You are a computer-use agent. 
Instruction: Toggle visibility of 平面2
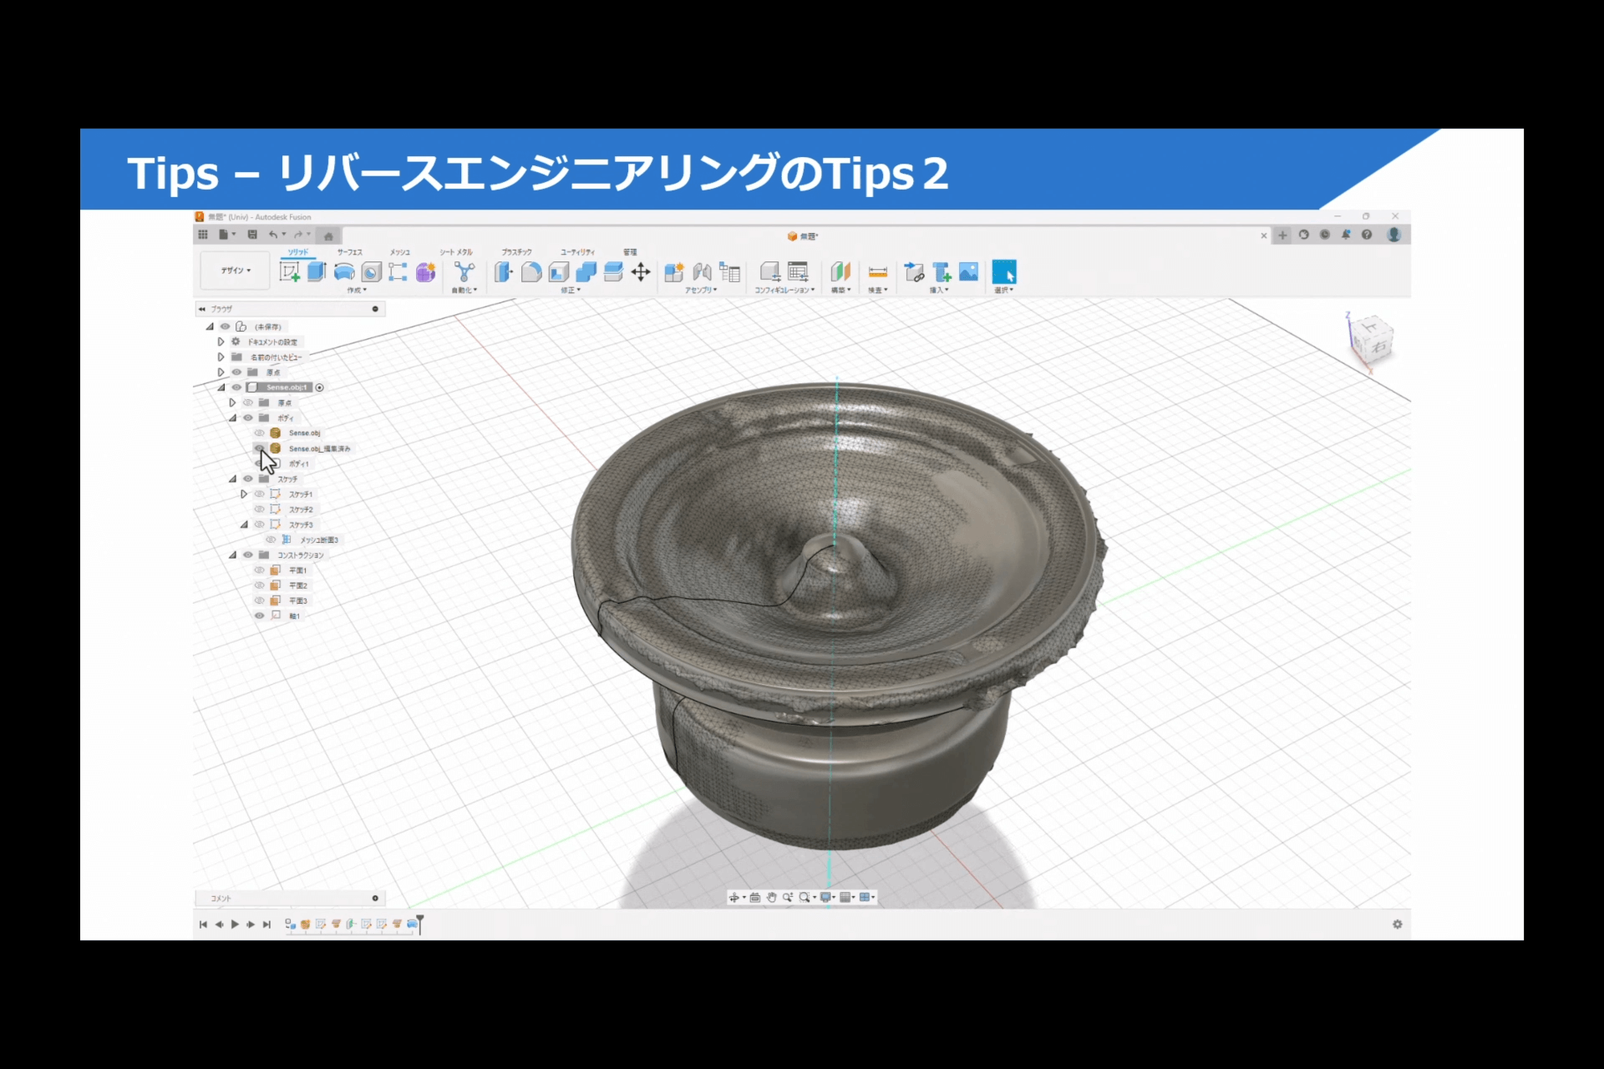259,585
